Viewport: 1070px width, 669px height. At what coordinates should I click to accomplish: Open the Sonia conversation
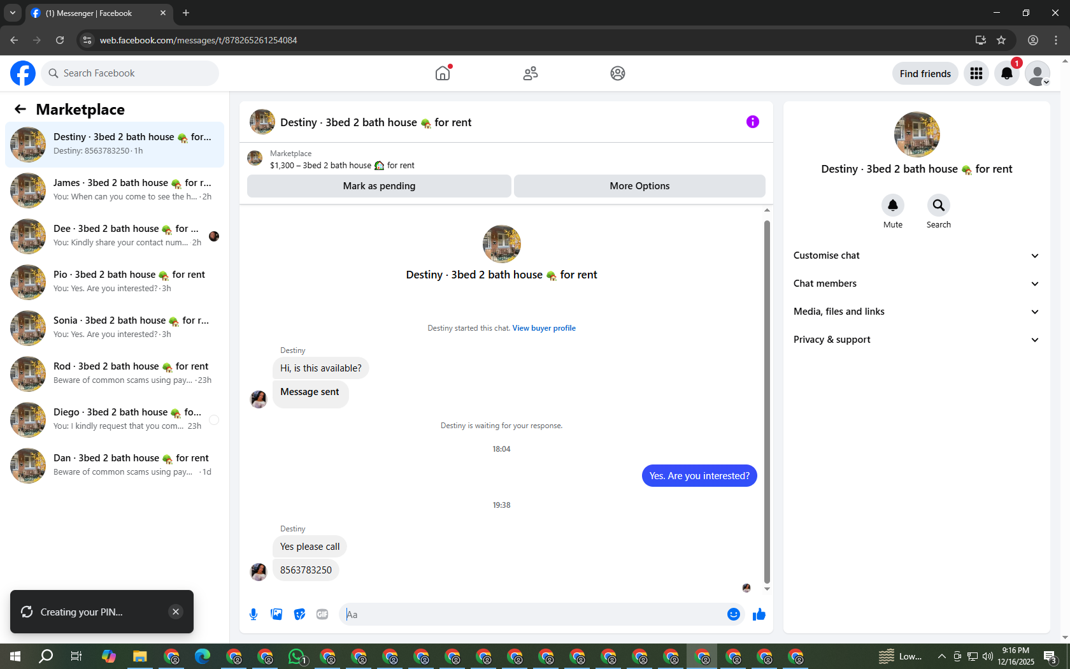tap(115, 328)
